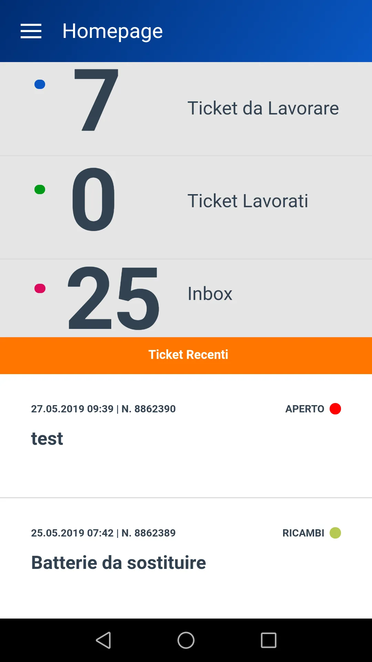Image resolution: width=372 pixels, height=662 pixels.
Task: Tap the Android home circle icon
Action: [x=186, y=640]
